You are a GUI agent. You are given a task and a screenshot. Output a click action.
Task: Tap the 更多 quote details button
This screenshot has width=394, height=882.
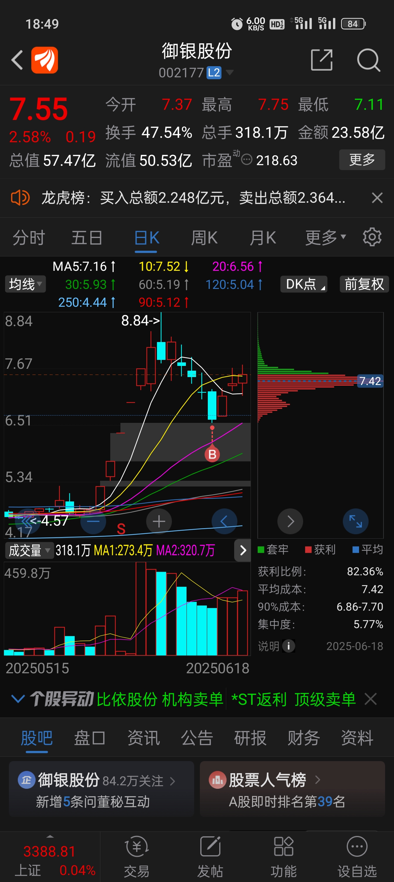[362, 159]
